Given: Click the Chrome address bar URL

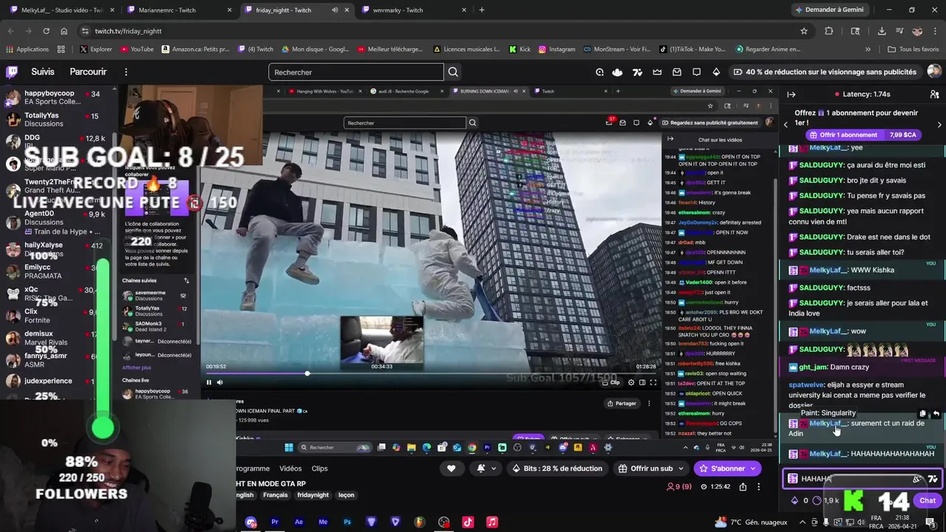Looking at the screenshot, I should (x=128, y=31).
